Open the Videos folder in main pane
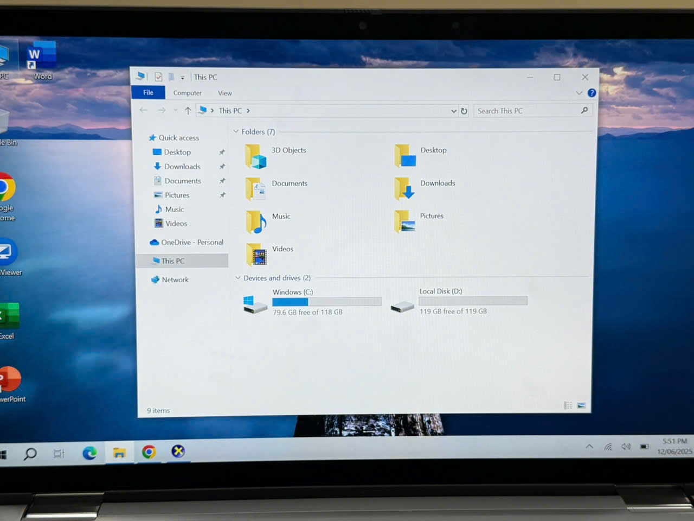The width and height of the screenshot is (694, 521). coord(256,255)
